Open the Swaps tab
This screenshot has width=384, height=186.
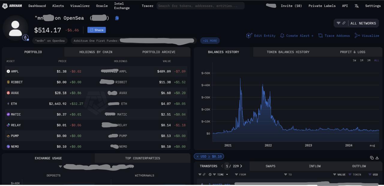pos(270,166)
